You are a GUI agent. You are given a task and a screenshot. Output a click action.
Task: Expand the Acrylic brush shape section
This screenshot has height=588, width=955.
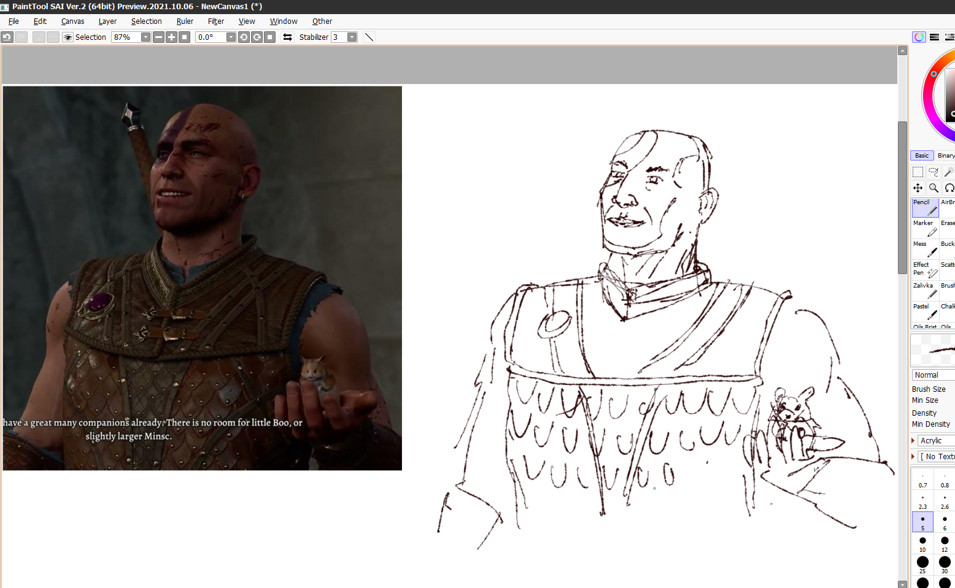tap(913, 441)
